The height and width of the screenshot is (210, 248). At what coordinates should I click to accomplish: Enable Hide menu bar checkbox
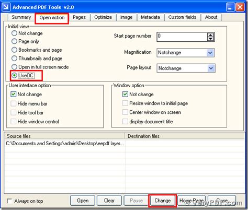click(x=14, y=103)
